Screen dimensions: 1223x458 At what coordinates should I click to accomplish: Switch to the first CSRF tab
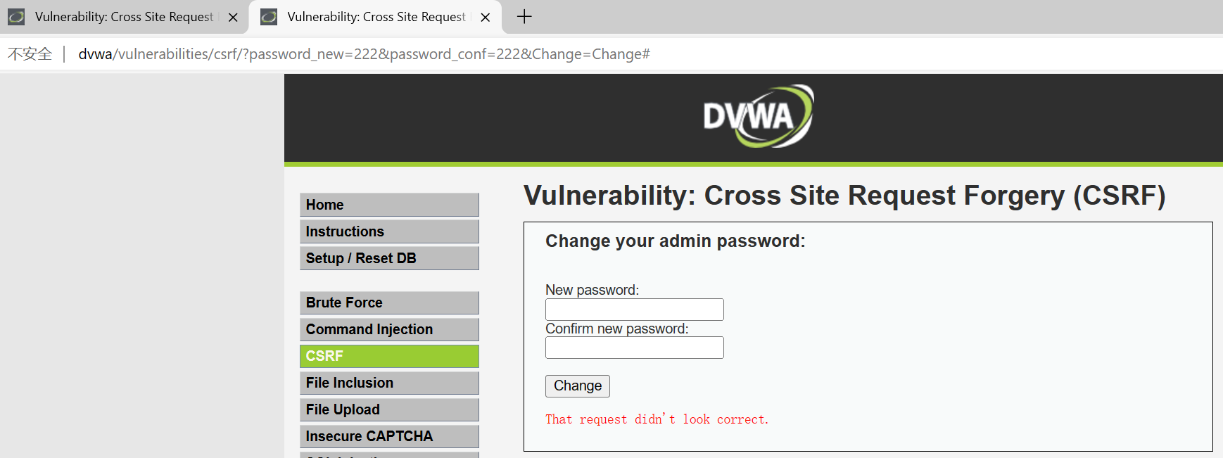[124, 17]
